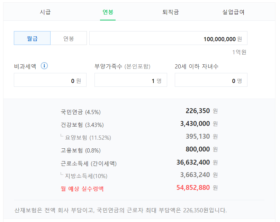Click the 고용보험 amount 800,000
280x222 pixels.
point(198,149)
